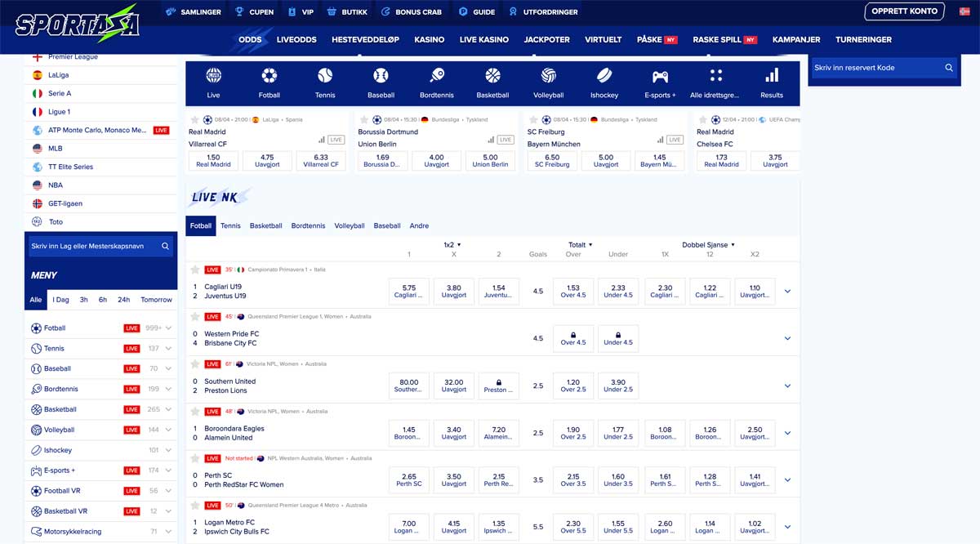This screenshot has width=980, height=544.
Task: Select Over 2.5 at 1.20 for Southern United
Action: [x=573, y=386]
